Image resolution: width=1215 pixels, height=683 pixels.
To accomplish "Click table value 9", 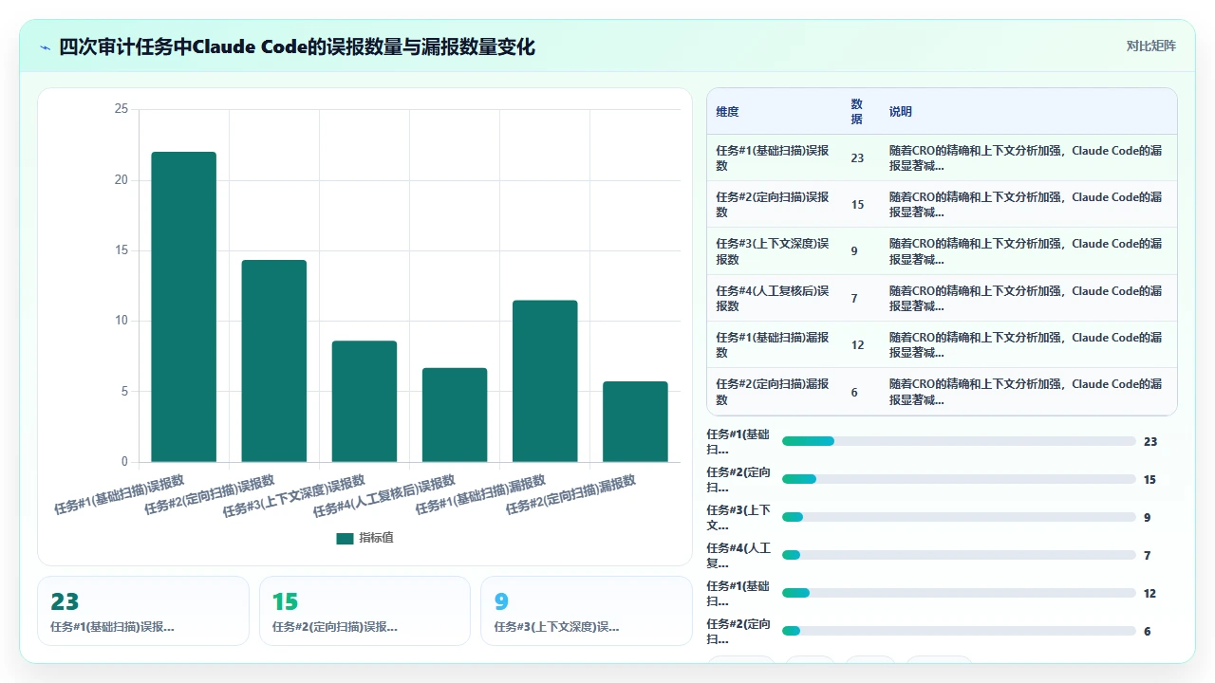I will [854, 251].
